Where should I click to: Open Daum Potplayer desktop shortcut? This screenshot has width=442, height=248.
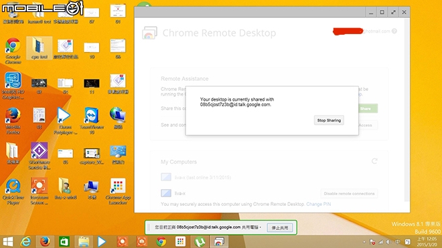coord(66,120)
